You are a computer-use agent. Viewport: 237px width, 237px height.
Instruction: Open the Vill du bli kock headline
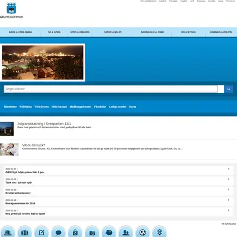tap(34, 145)
